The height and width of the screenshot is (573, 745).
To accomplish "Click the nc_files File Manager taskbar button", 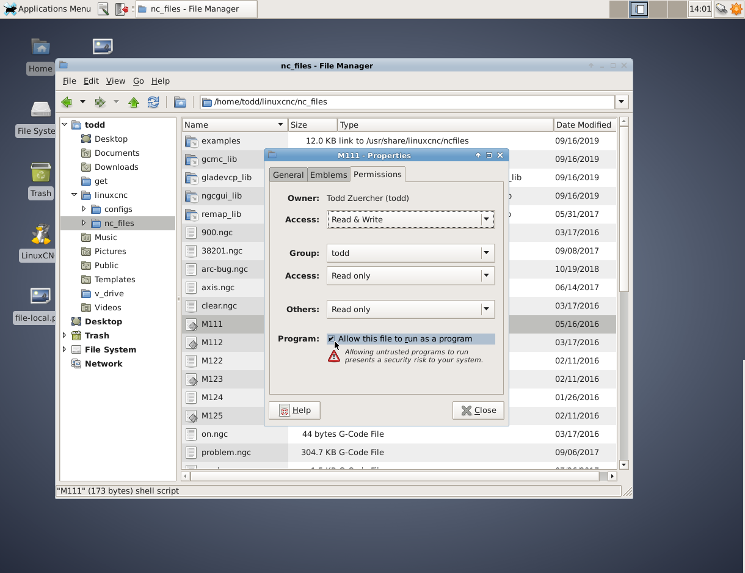I will (x=196, y=9).
